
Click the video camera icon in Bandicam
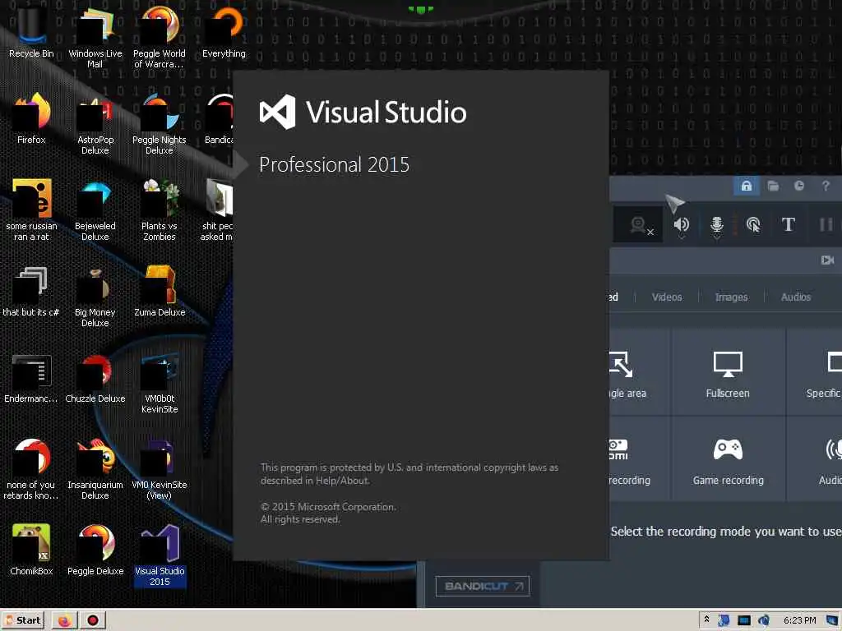(x=827, y=260)
